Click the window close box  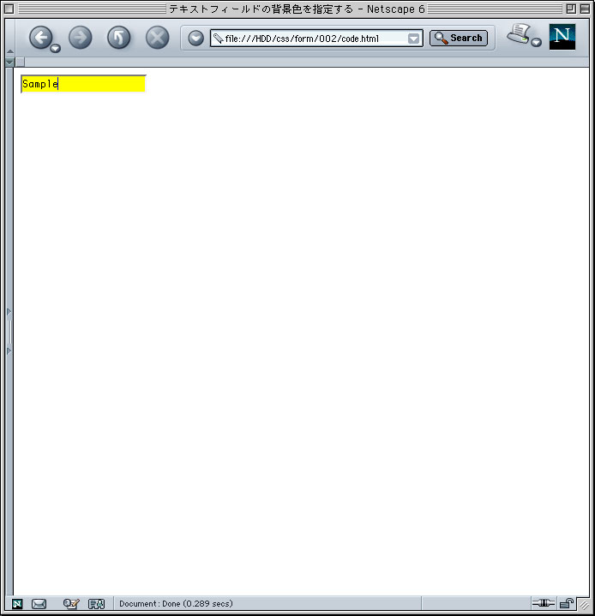click(9, 9)
